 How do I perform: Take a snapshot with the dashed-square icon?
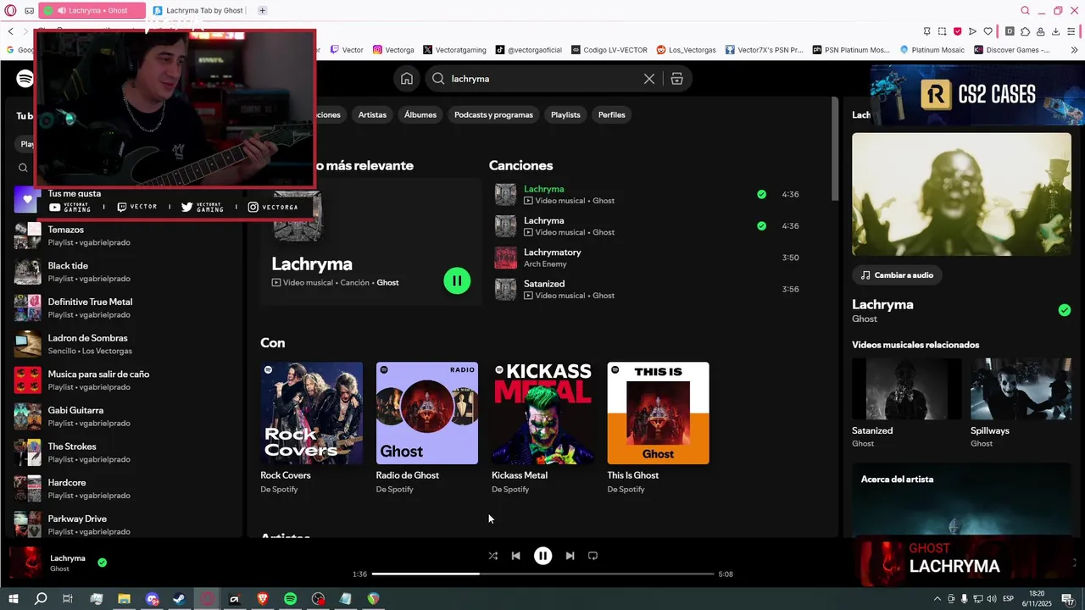click(942, 31)
